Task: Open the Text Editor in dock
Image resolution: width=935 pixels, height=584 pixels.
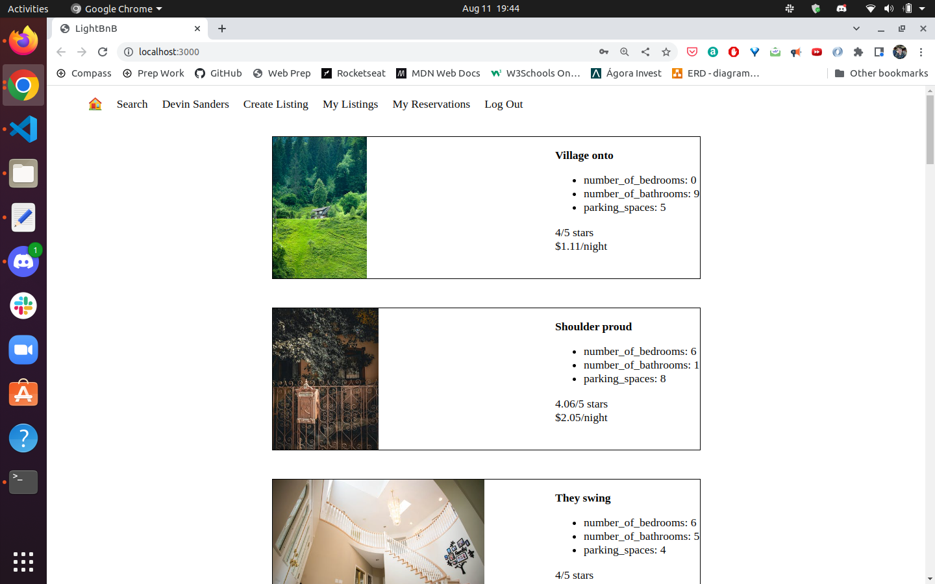Action: click(x=23, y=217)
